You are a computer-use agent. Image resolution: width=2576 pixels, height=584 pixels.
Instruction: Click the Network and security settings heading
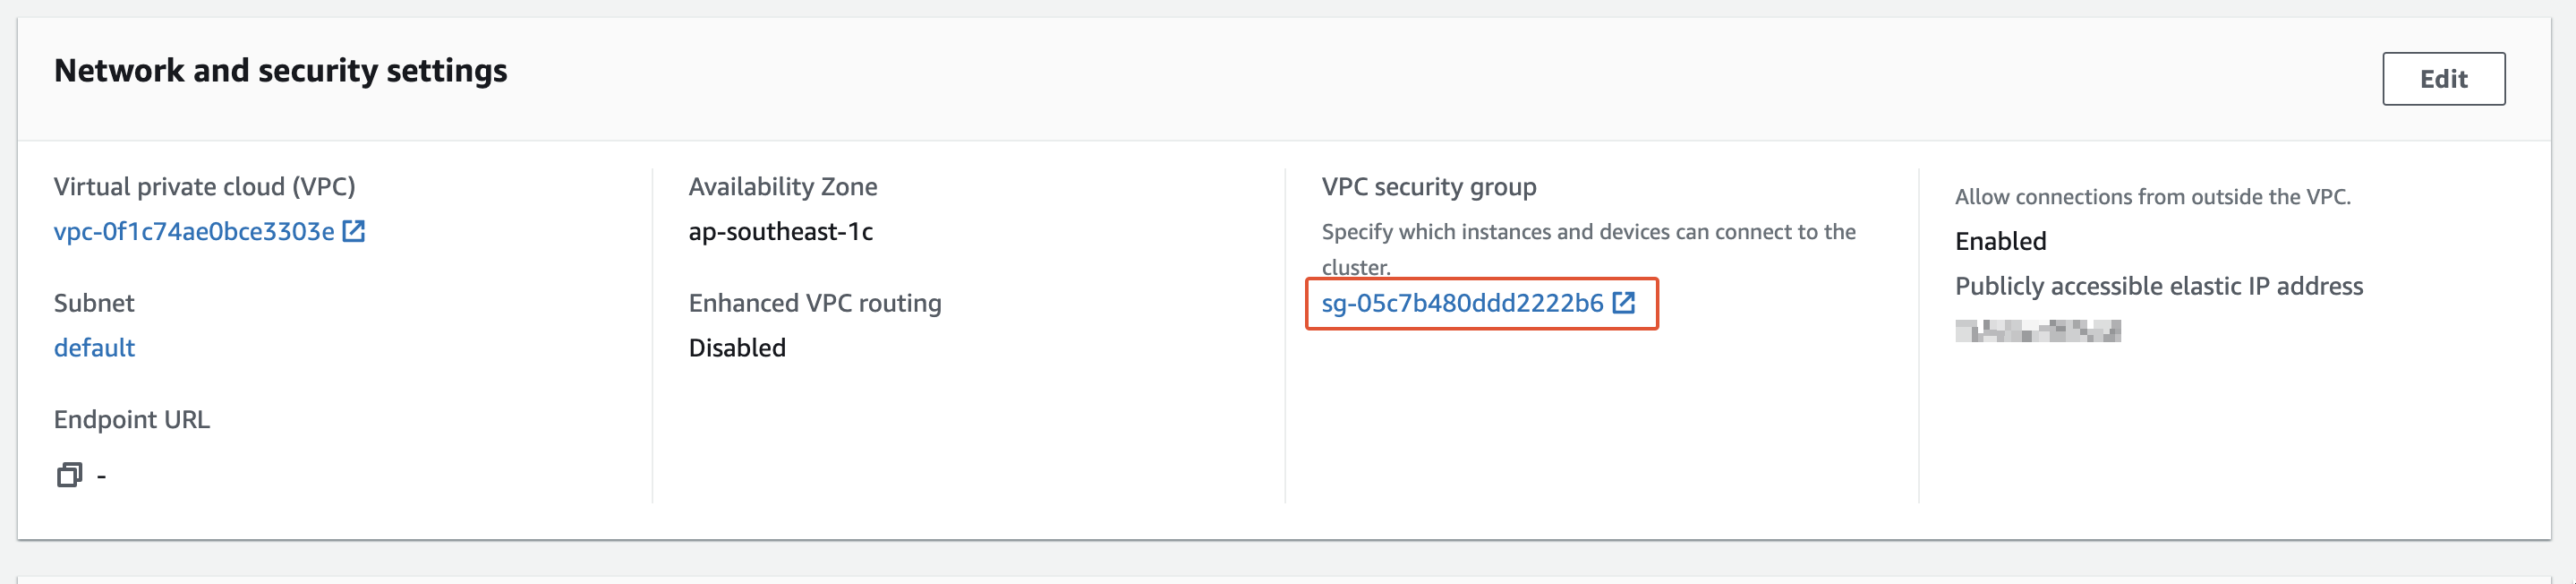pos(280,71)
